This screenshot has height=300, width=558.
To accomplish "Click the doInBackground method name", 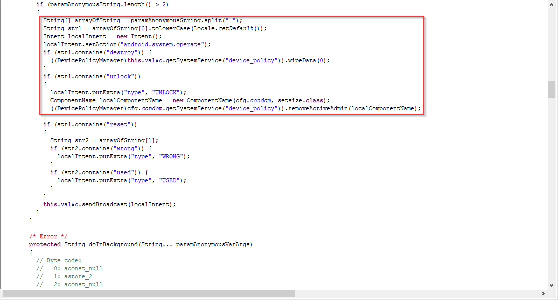I will coord(113,245).
